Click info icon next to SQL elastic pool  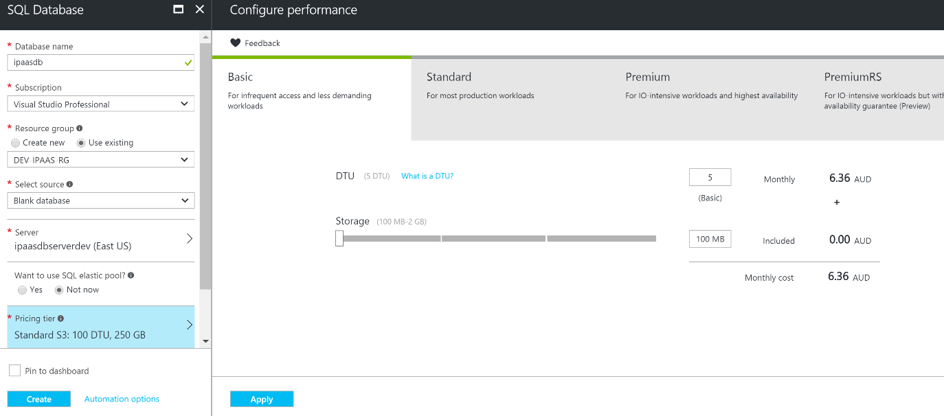coord(131,275)
